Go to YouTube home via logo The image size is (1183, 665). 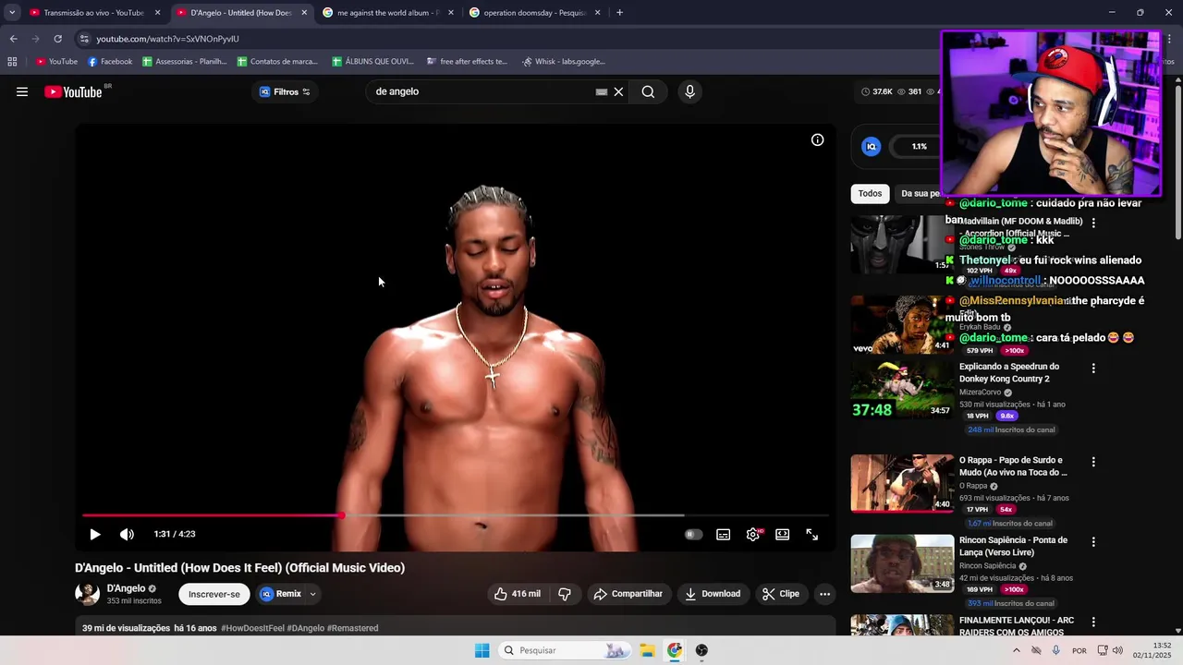tap(74, 91)
